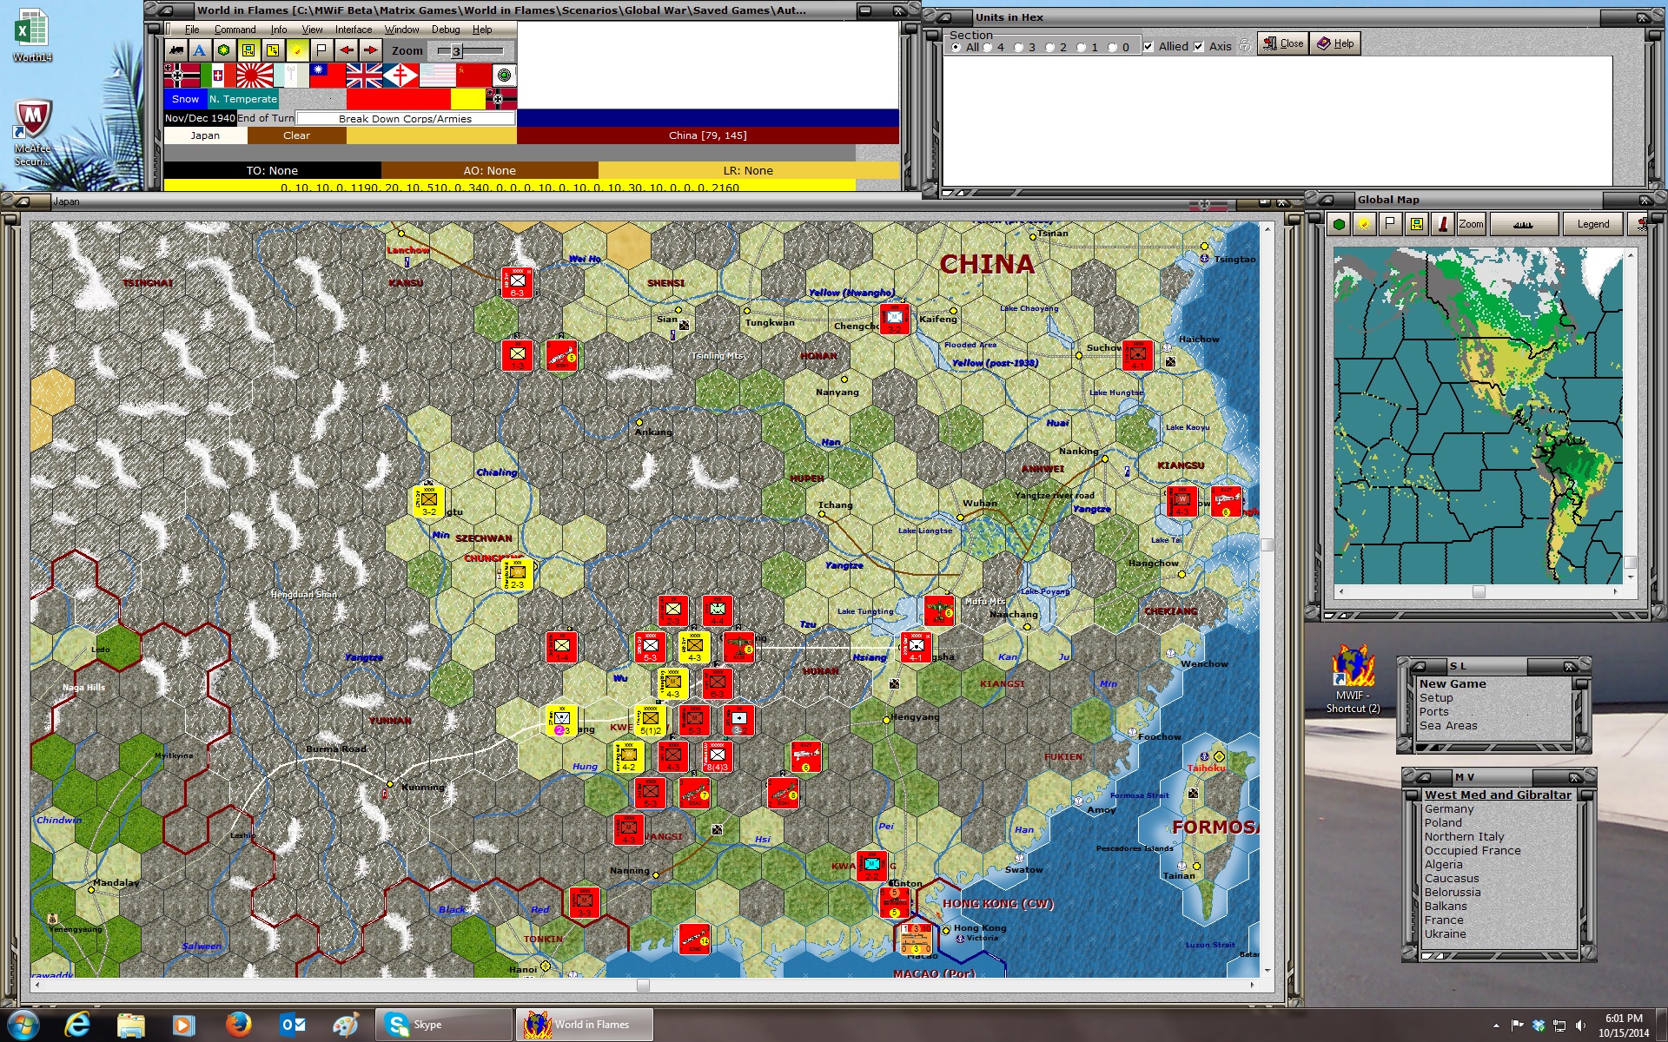The image size is (1668, 1042).
Task: Uncheck the Allied checkbox in Units in Hex
Action: click(1148, 46)
